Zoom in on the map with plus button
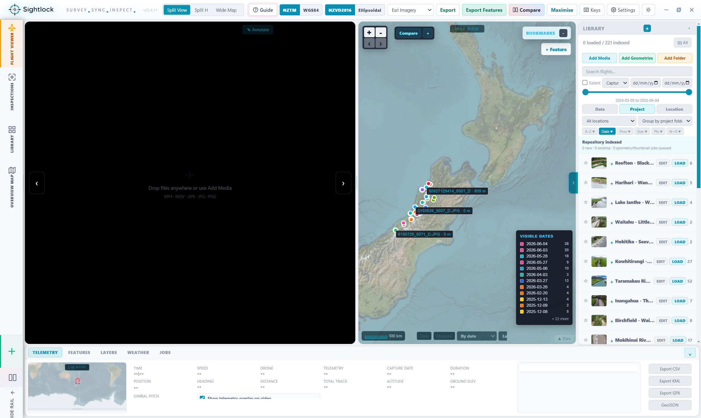Viewport: 701px width, 418px height. click(369, 33)
